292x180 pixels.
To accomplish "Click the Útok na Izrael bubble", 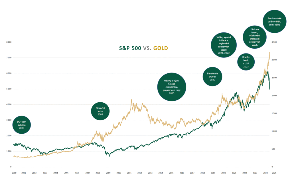I will pos(255,37).
